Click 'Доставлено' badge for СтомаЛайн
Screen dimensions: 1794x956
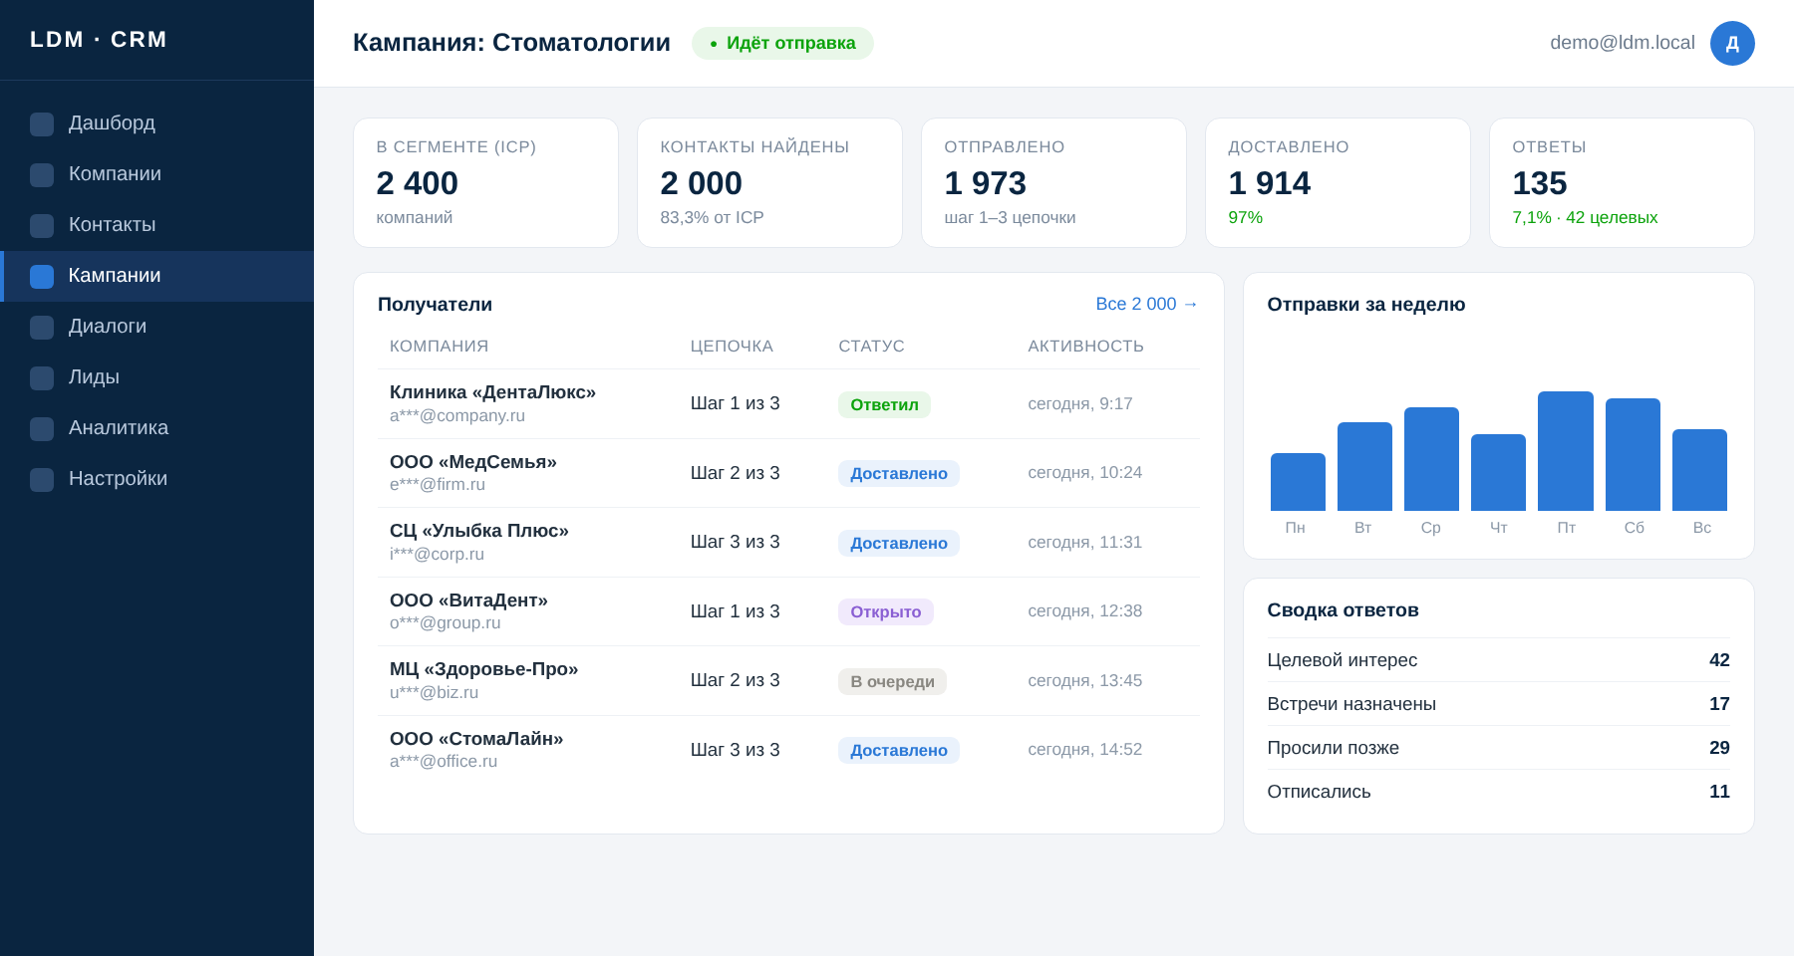coord(899,750)
